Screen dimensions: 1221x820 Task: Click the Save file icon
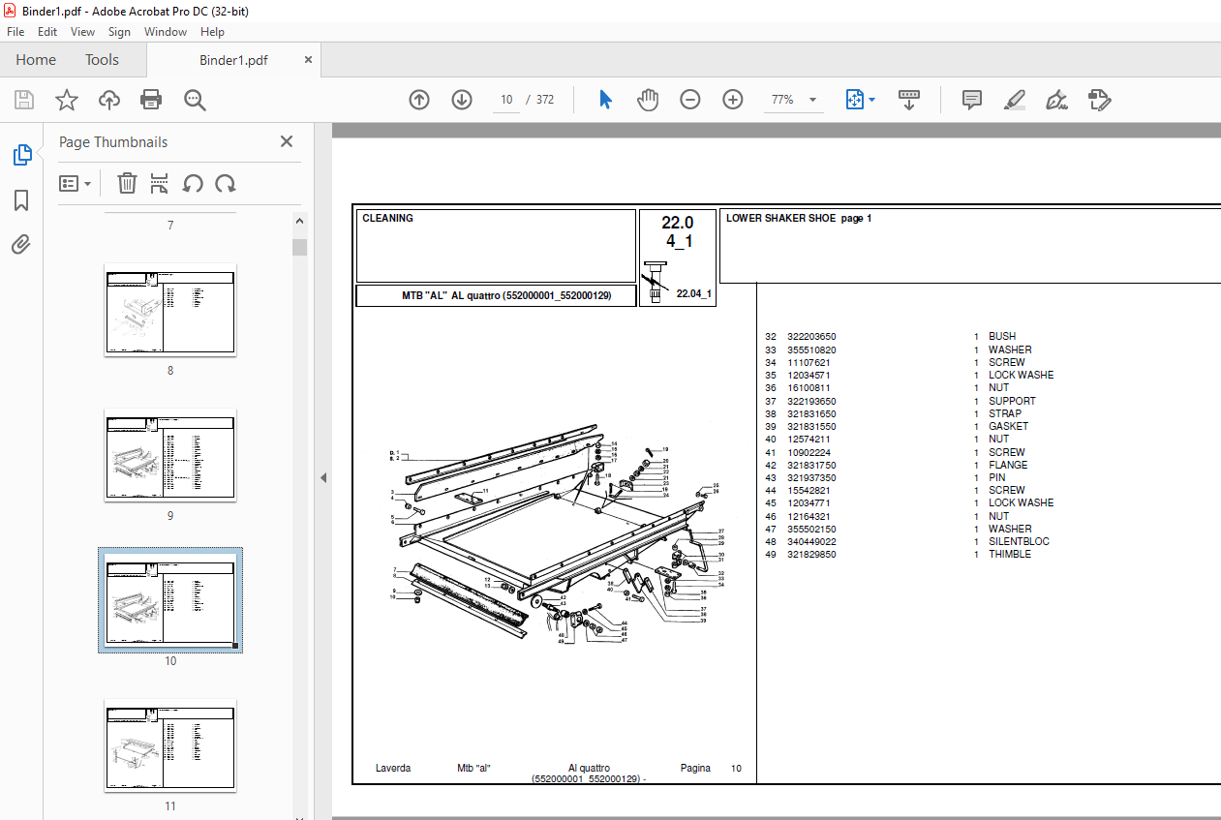[24, 100]
